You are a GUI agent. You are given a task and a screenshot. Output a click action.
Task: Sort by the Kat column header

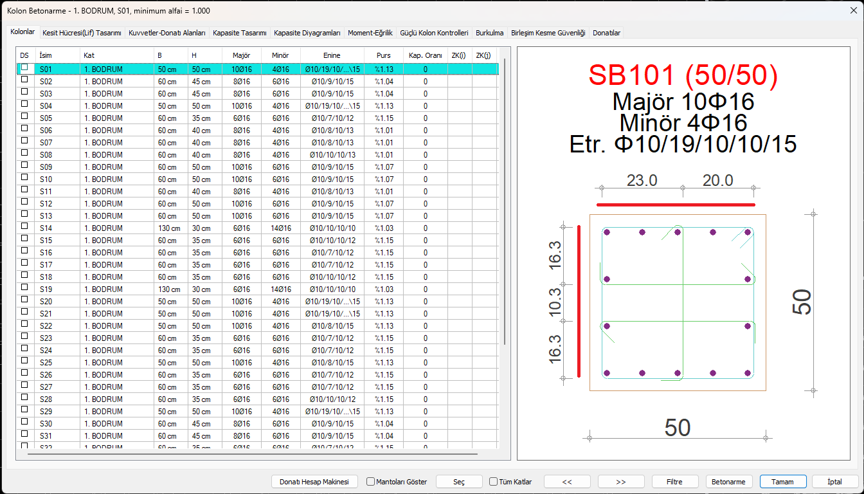pos(116,55)
